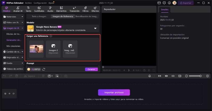Expand the Mejorador de video section
Image resolution: width=212 pixels, height=111 pixels.
[x=13, y=57]
